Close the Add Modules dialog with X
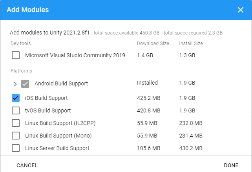This screenshot has height=172, width=252. 240,10
